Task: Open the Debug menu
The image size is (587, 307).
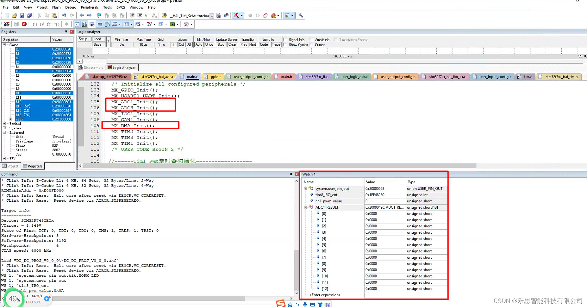Action: (x=71, y=7)
